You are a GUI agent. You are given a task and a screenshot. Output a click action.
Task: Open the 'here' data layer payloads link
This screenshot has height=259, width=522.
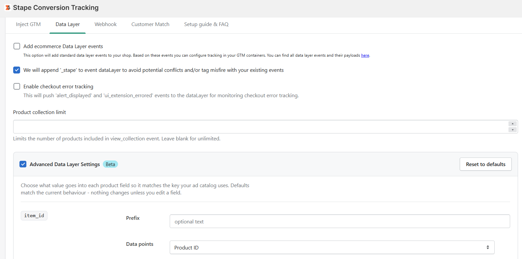[365, 55]
